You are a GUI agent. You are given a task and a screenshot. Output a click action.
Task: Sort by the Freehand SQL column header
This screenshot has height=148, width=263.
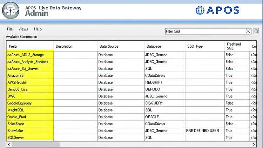click(237, 46)
